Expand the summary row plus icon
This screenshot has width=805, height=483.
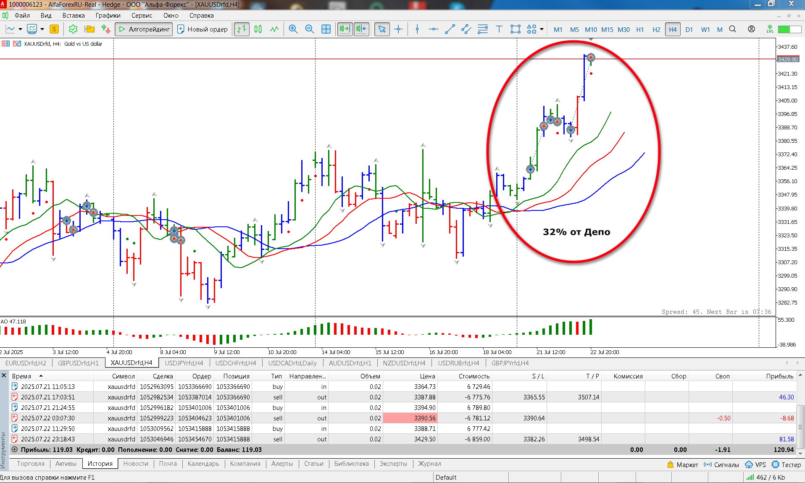click(x=14, y=449)
